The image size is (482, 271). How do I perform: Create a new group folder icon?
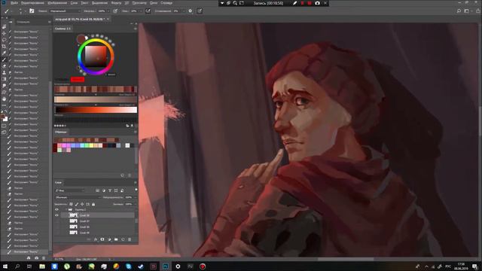pos(116,239)
